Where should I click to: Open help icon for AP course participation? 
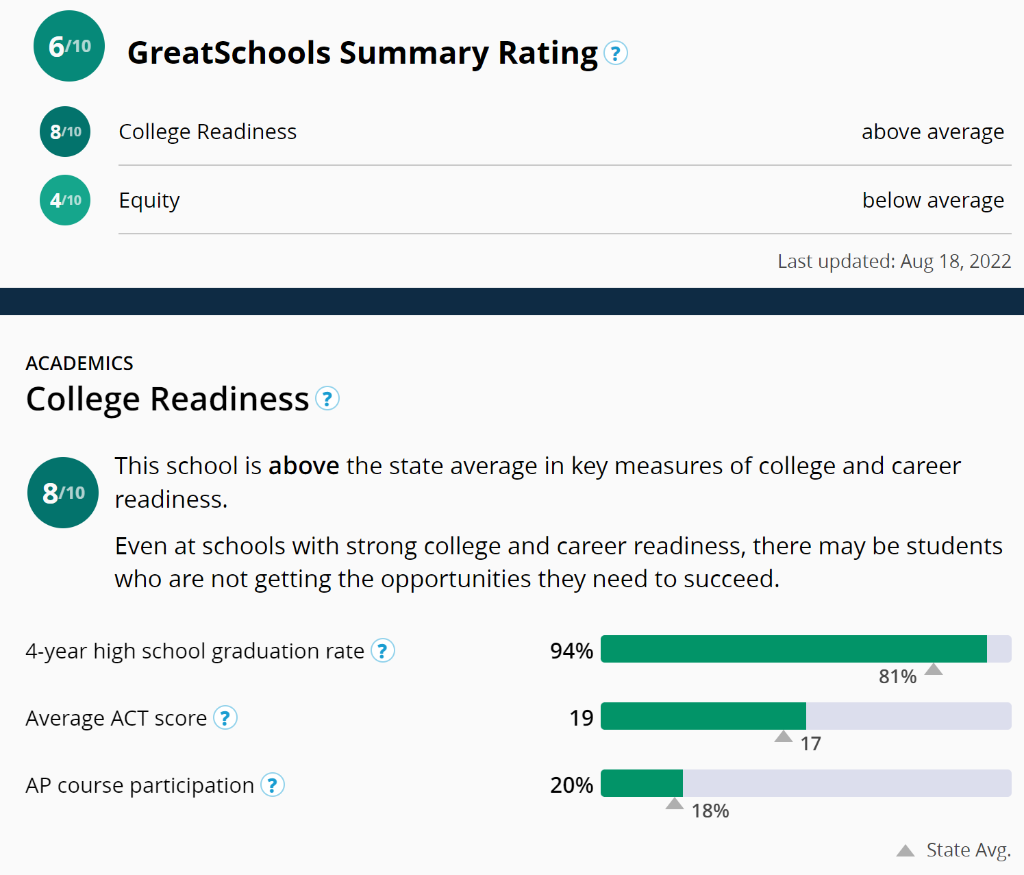tap(272, 785)
